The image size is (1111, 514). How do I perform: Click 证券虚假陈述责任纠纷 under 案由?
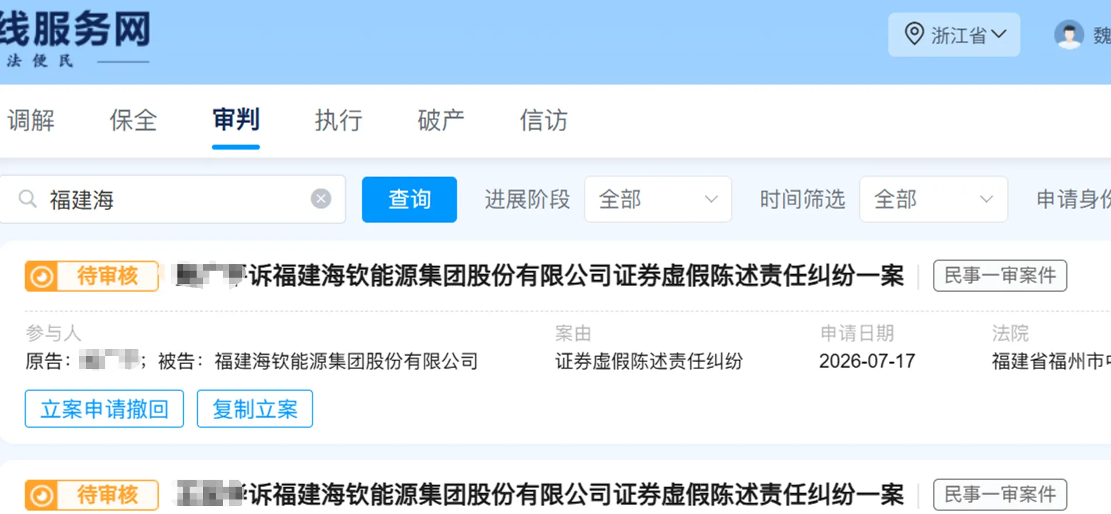(x=649, y=361)
